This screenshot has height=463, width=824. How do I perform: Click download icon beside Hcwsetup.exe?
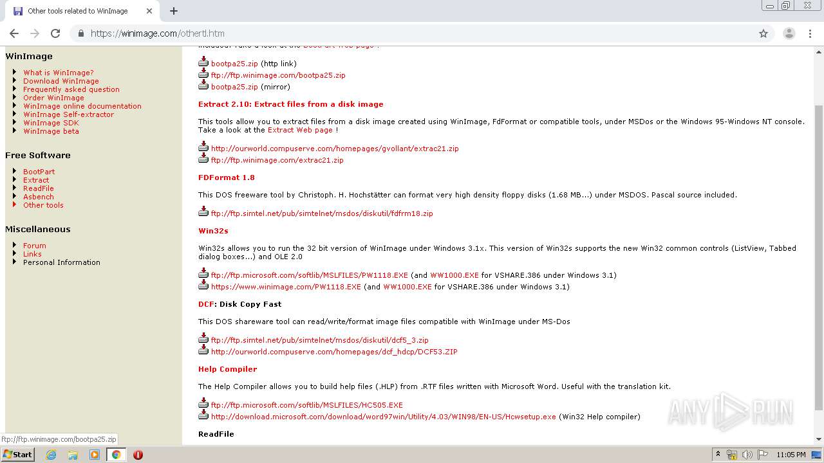203,415
